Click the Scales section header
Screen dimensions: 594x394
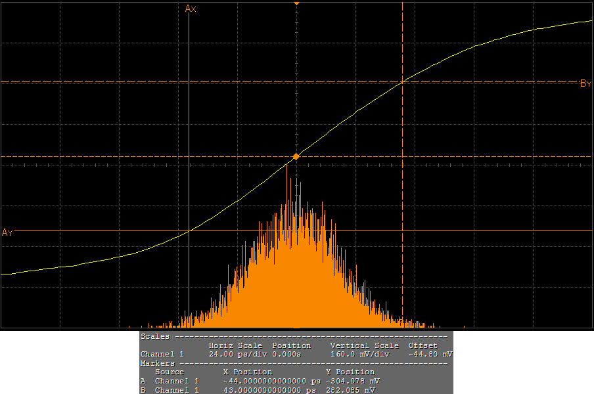point(154,336)
